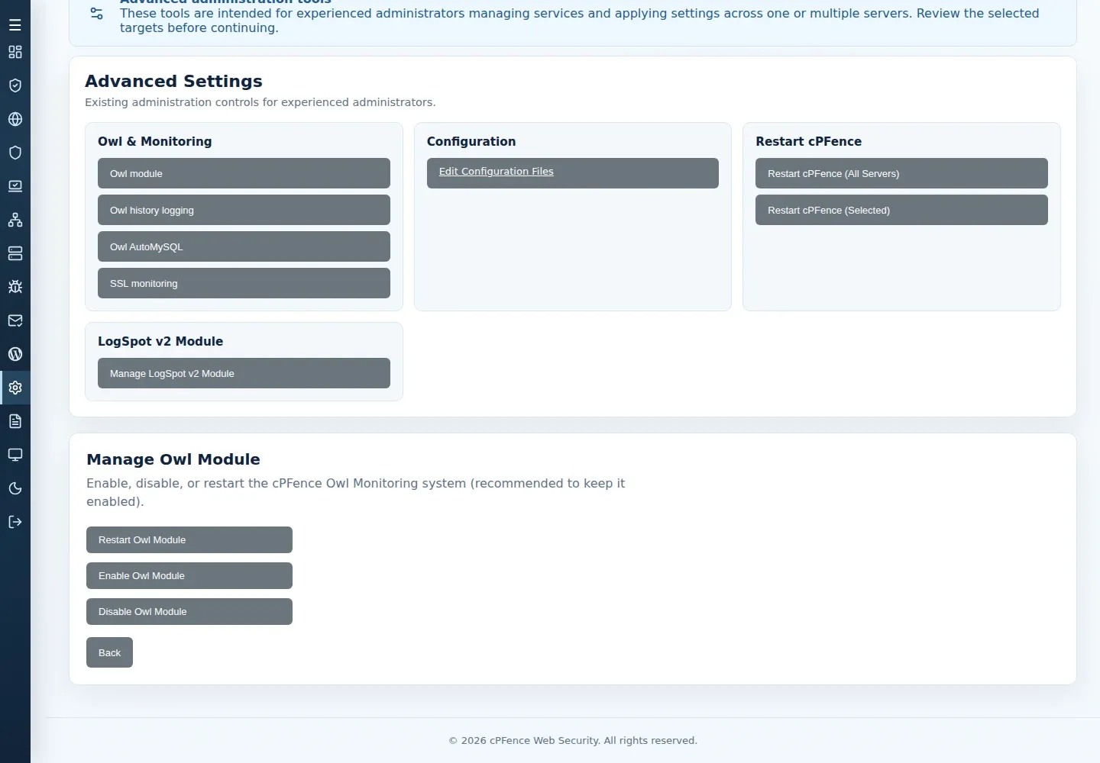
Task: Click the Restart cPFence card title
Action: 808,141
